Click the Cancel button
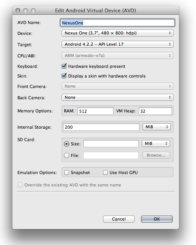The width and height of the screenshot is (196, 245). coord(119,219)
